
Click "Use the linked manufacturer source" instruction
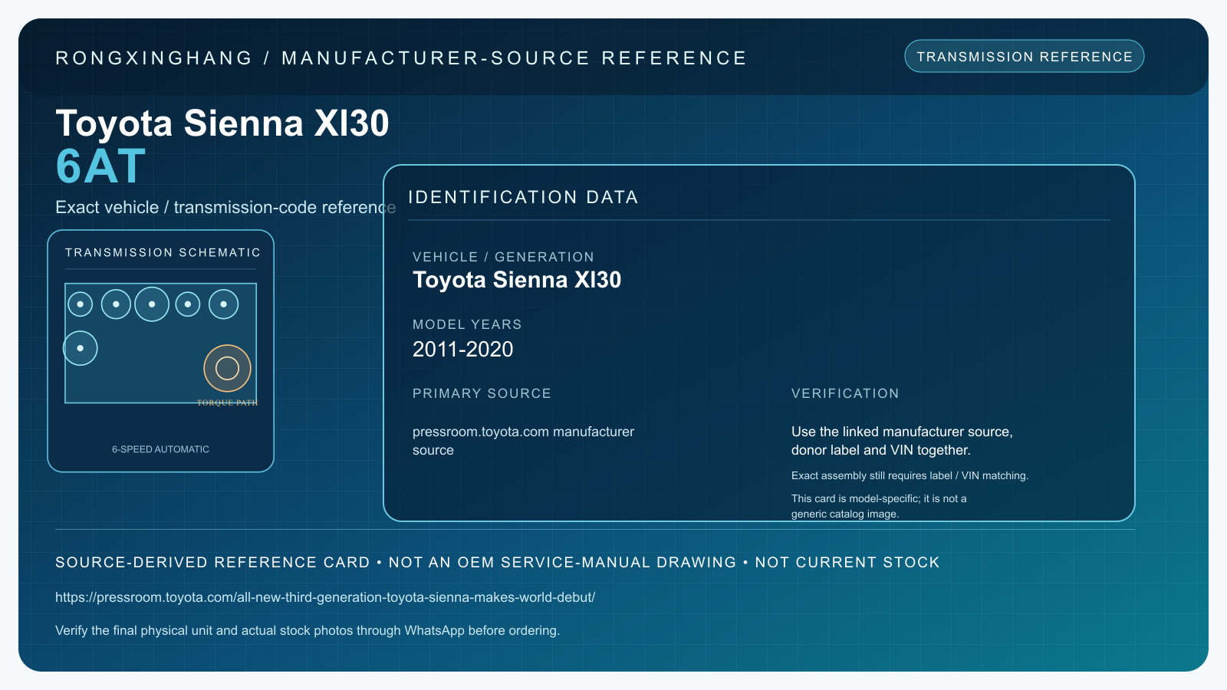(902, 441)
